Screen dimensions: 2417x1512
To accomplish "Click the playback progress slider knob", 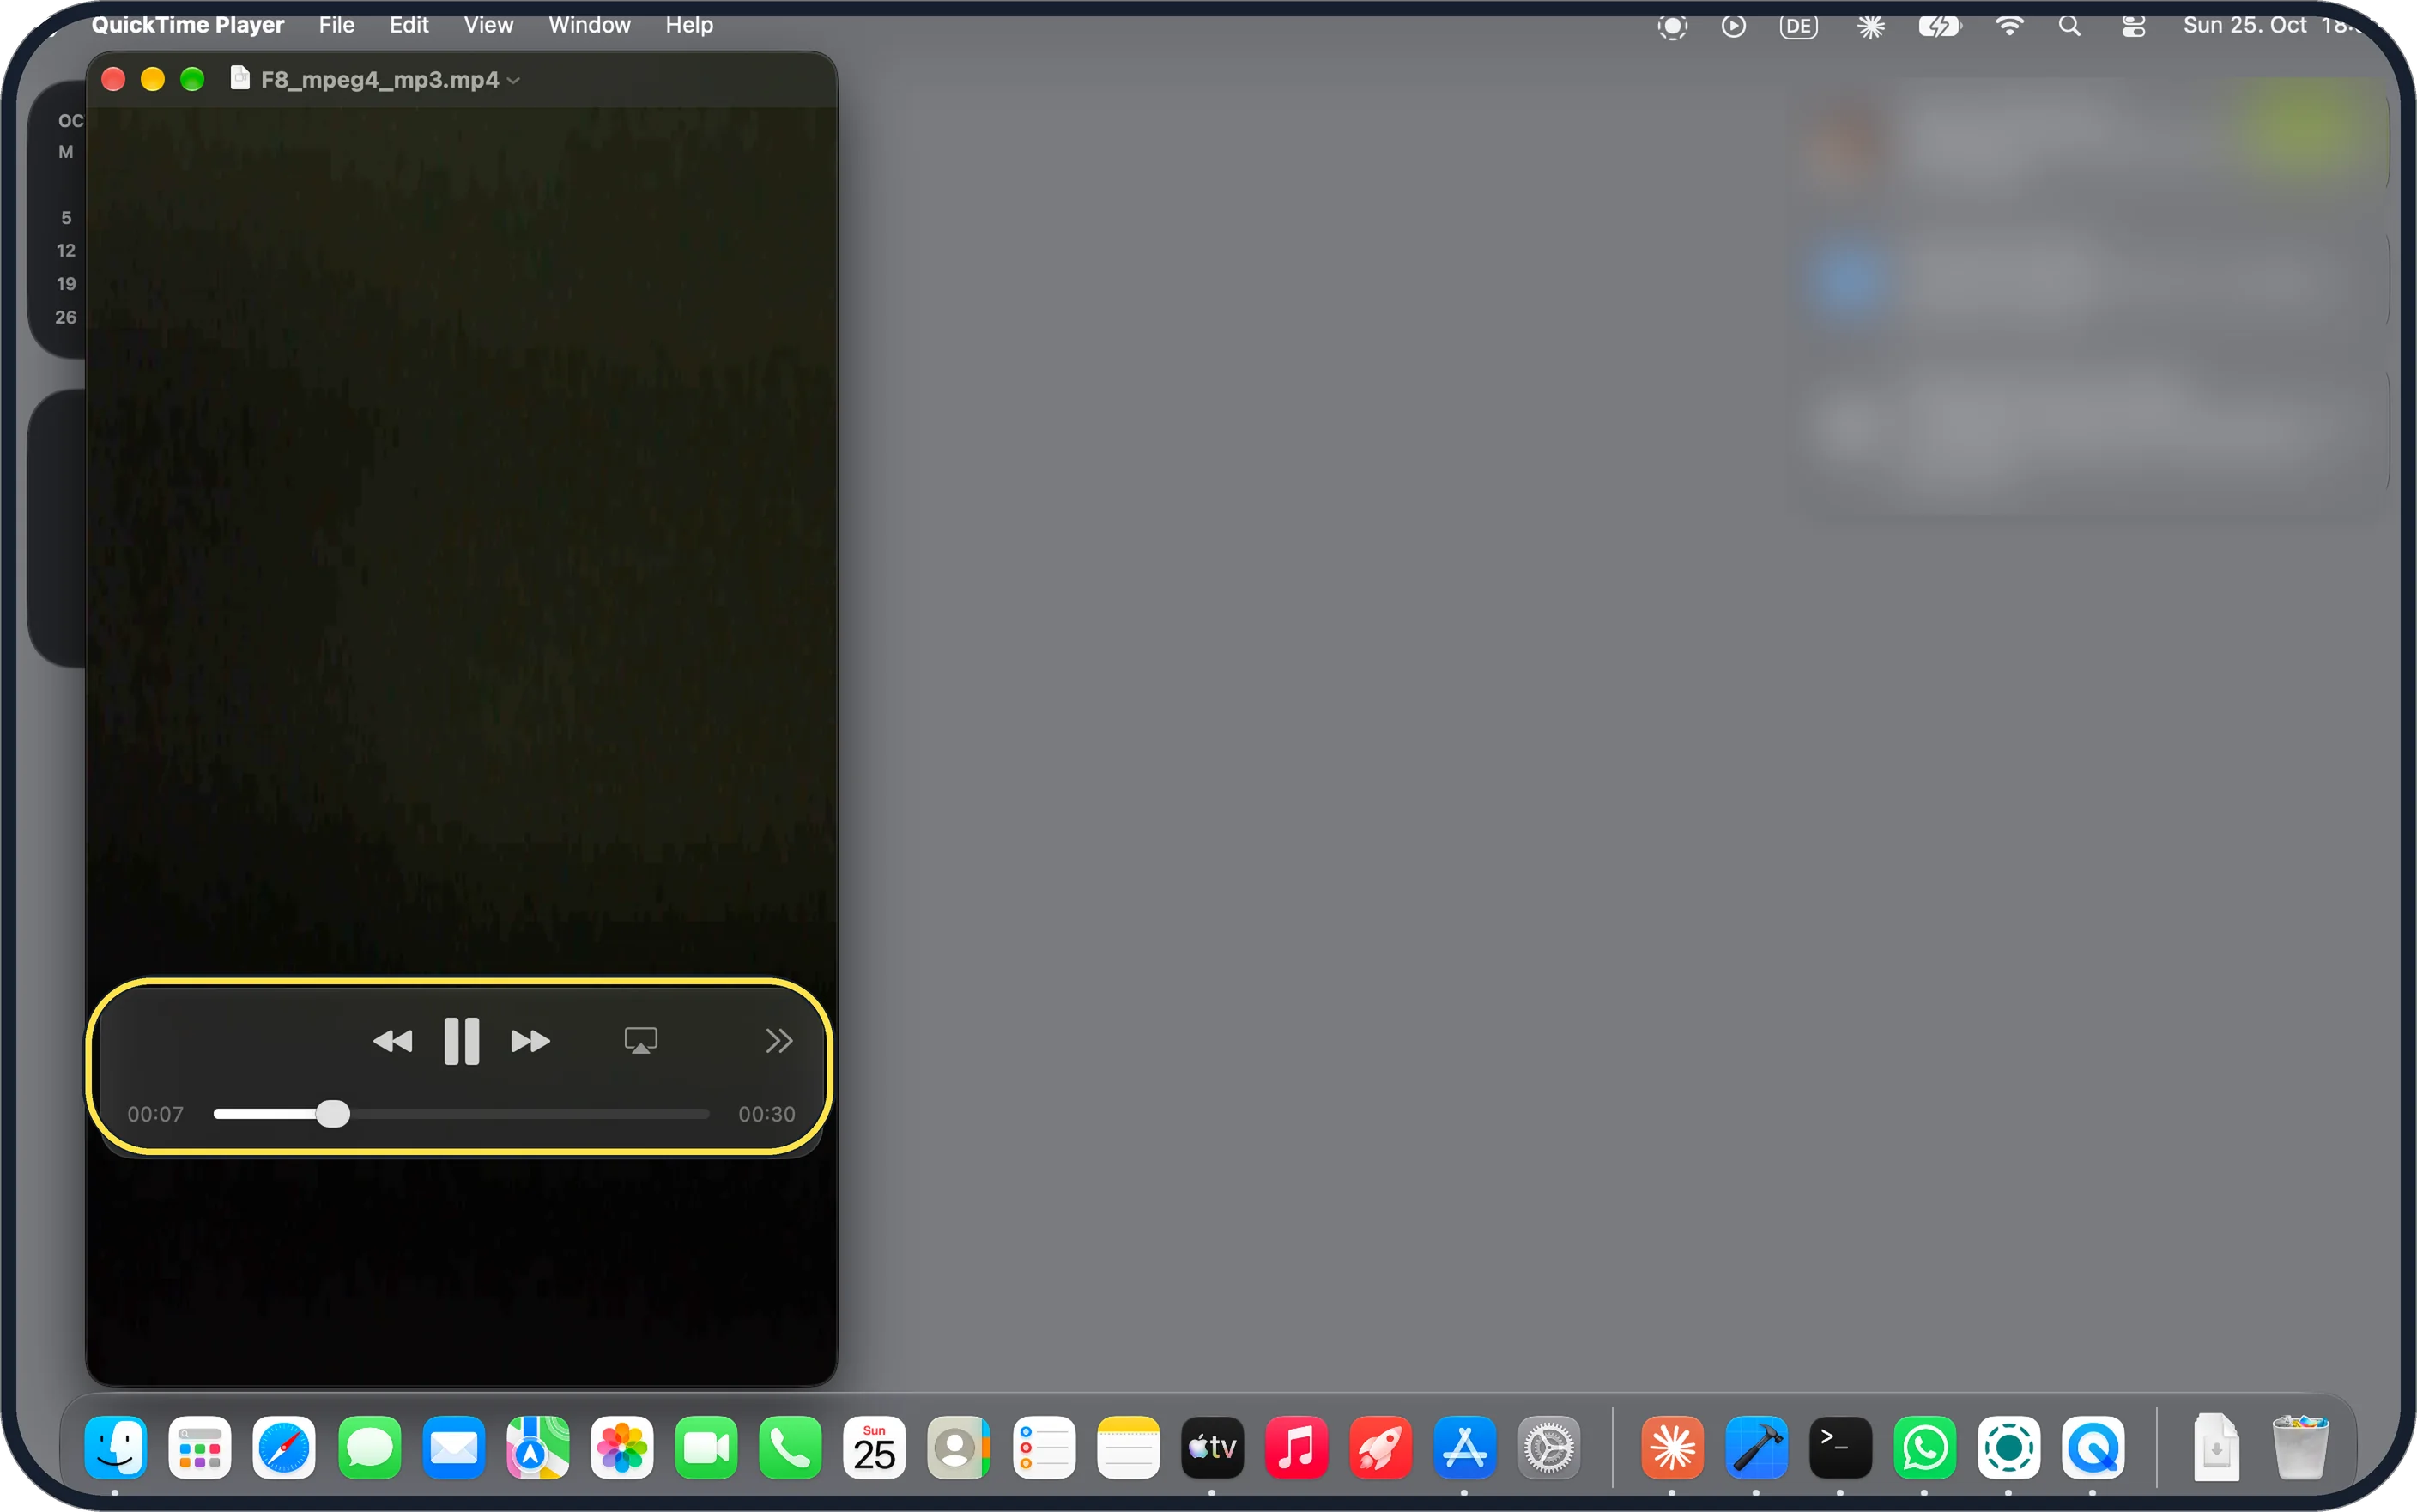I will tap(332, 1114).
